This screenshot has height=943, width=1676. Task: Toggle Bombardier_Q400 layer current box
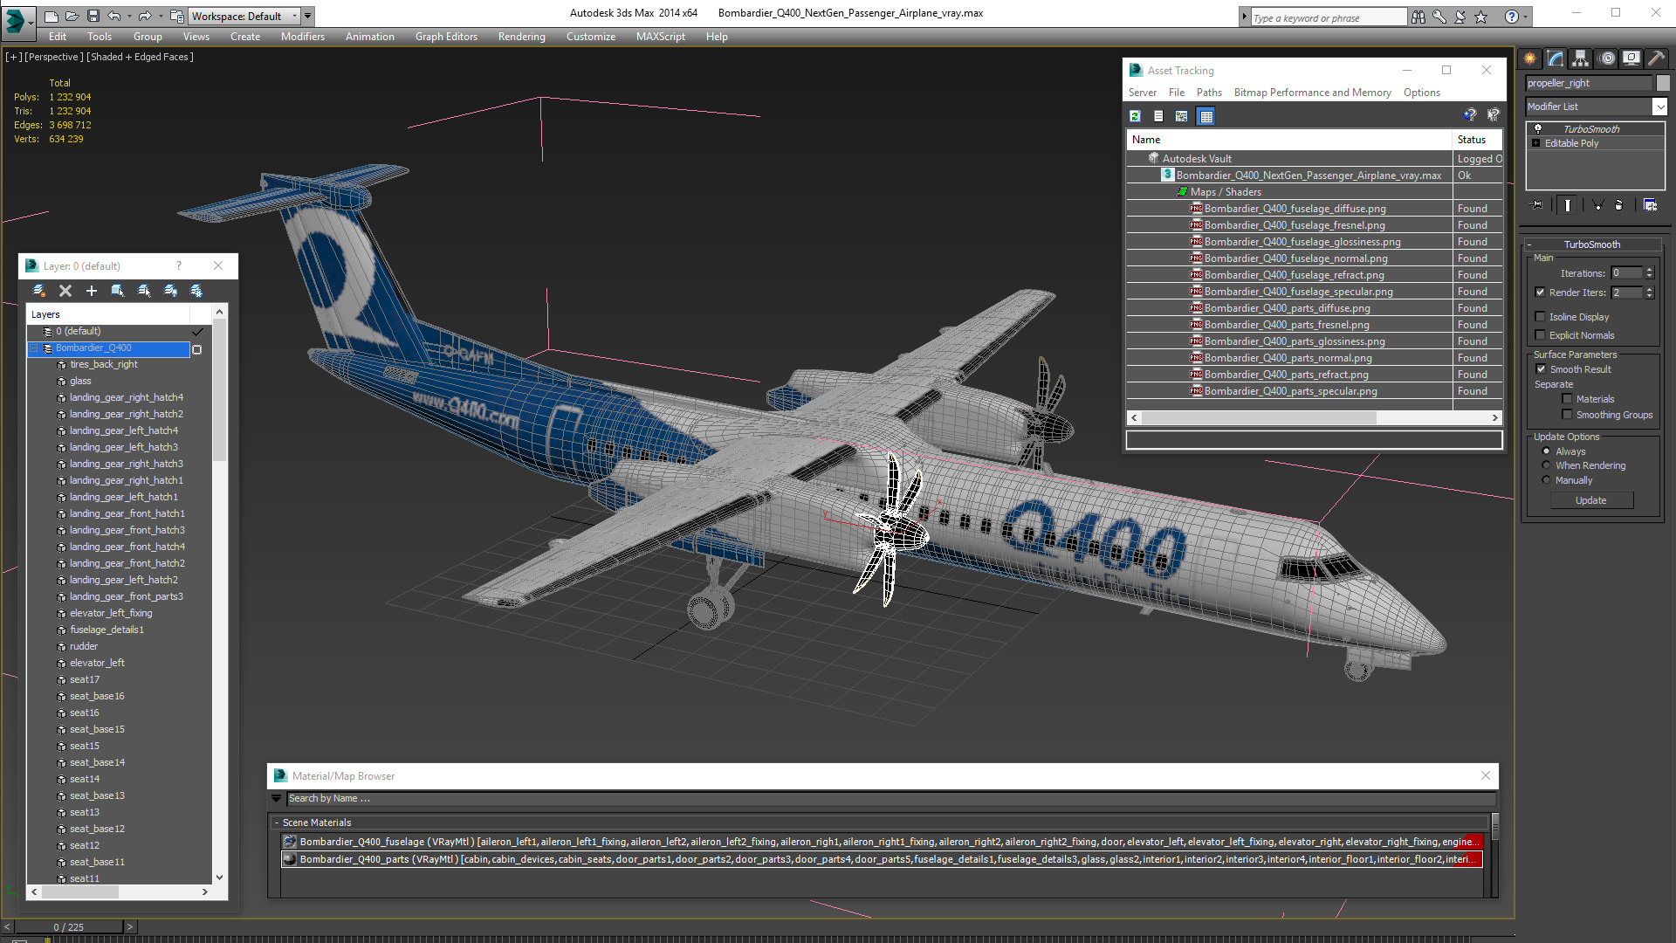[x=196, y=349]
